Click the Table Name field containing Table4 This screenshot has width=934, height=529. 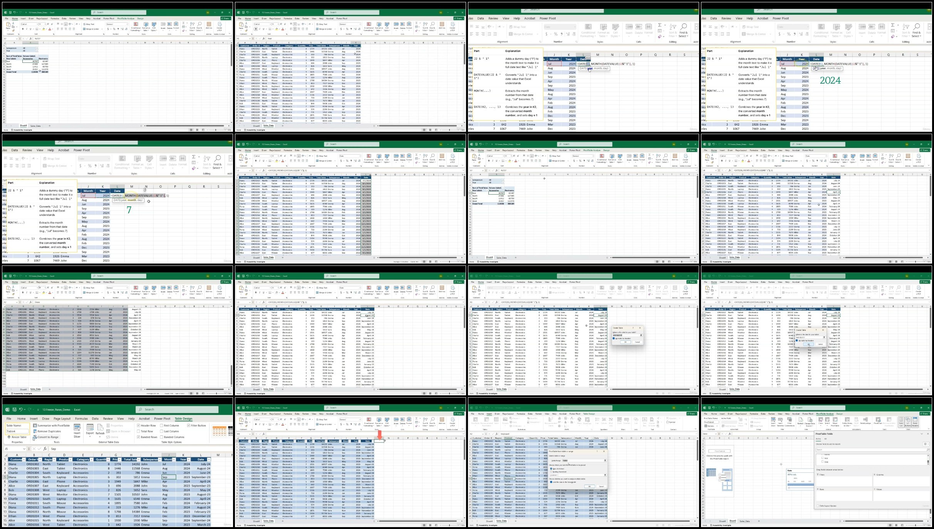click(x=17, y=431)
